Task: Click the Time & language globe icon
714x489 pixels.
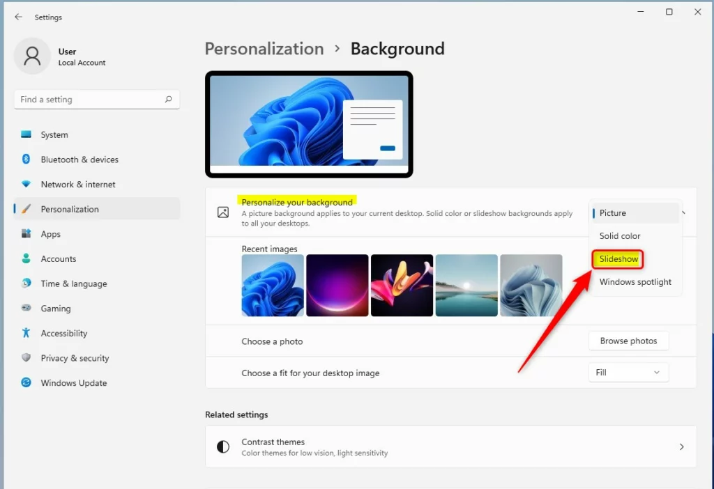Action: click(26, 284)
